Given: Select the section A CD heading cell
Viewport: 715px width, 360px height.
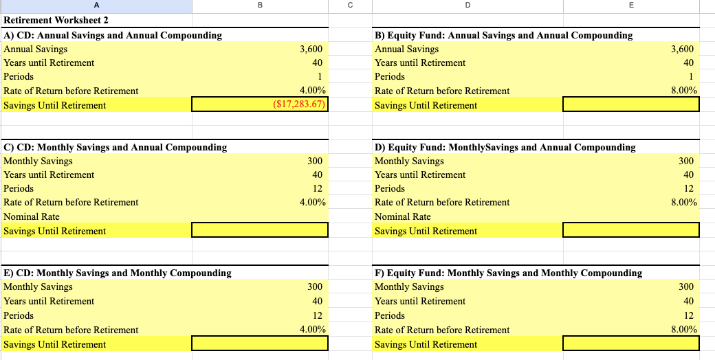Looking at the screenshot, I should [x=96, y=35].
